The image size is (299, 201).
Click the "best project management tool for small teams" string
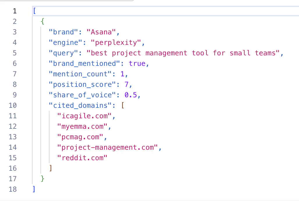click(183, 53)
